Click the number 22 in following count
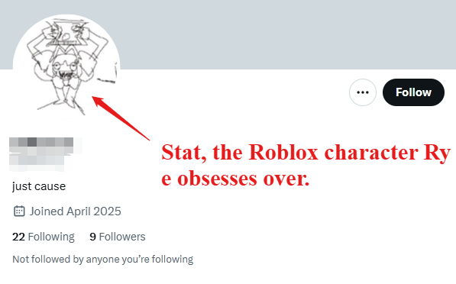 point(18,237)
